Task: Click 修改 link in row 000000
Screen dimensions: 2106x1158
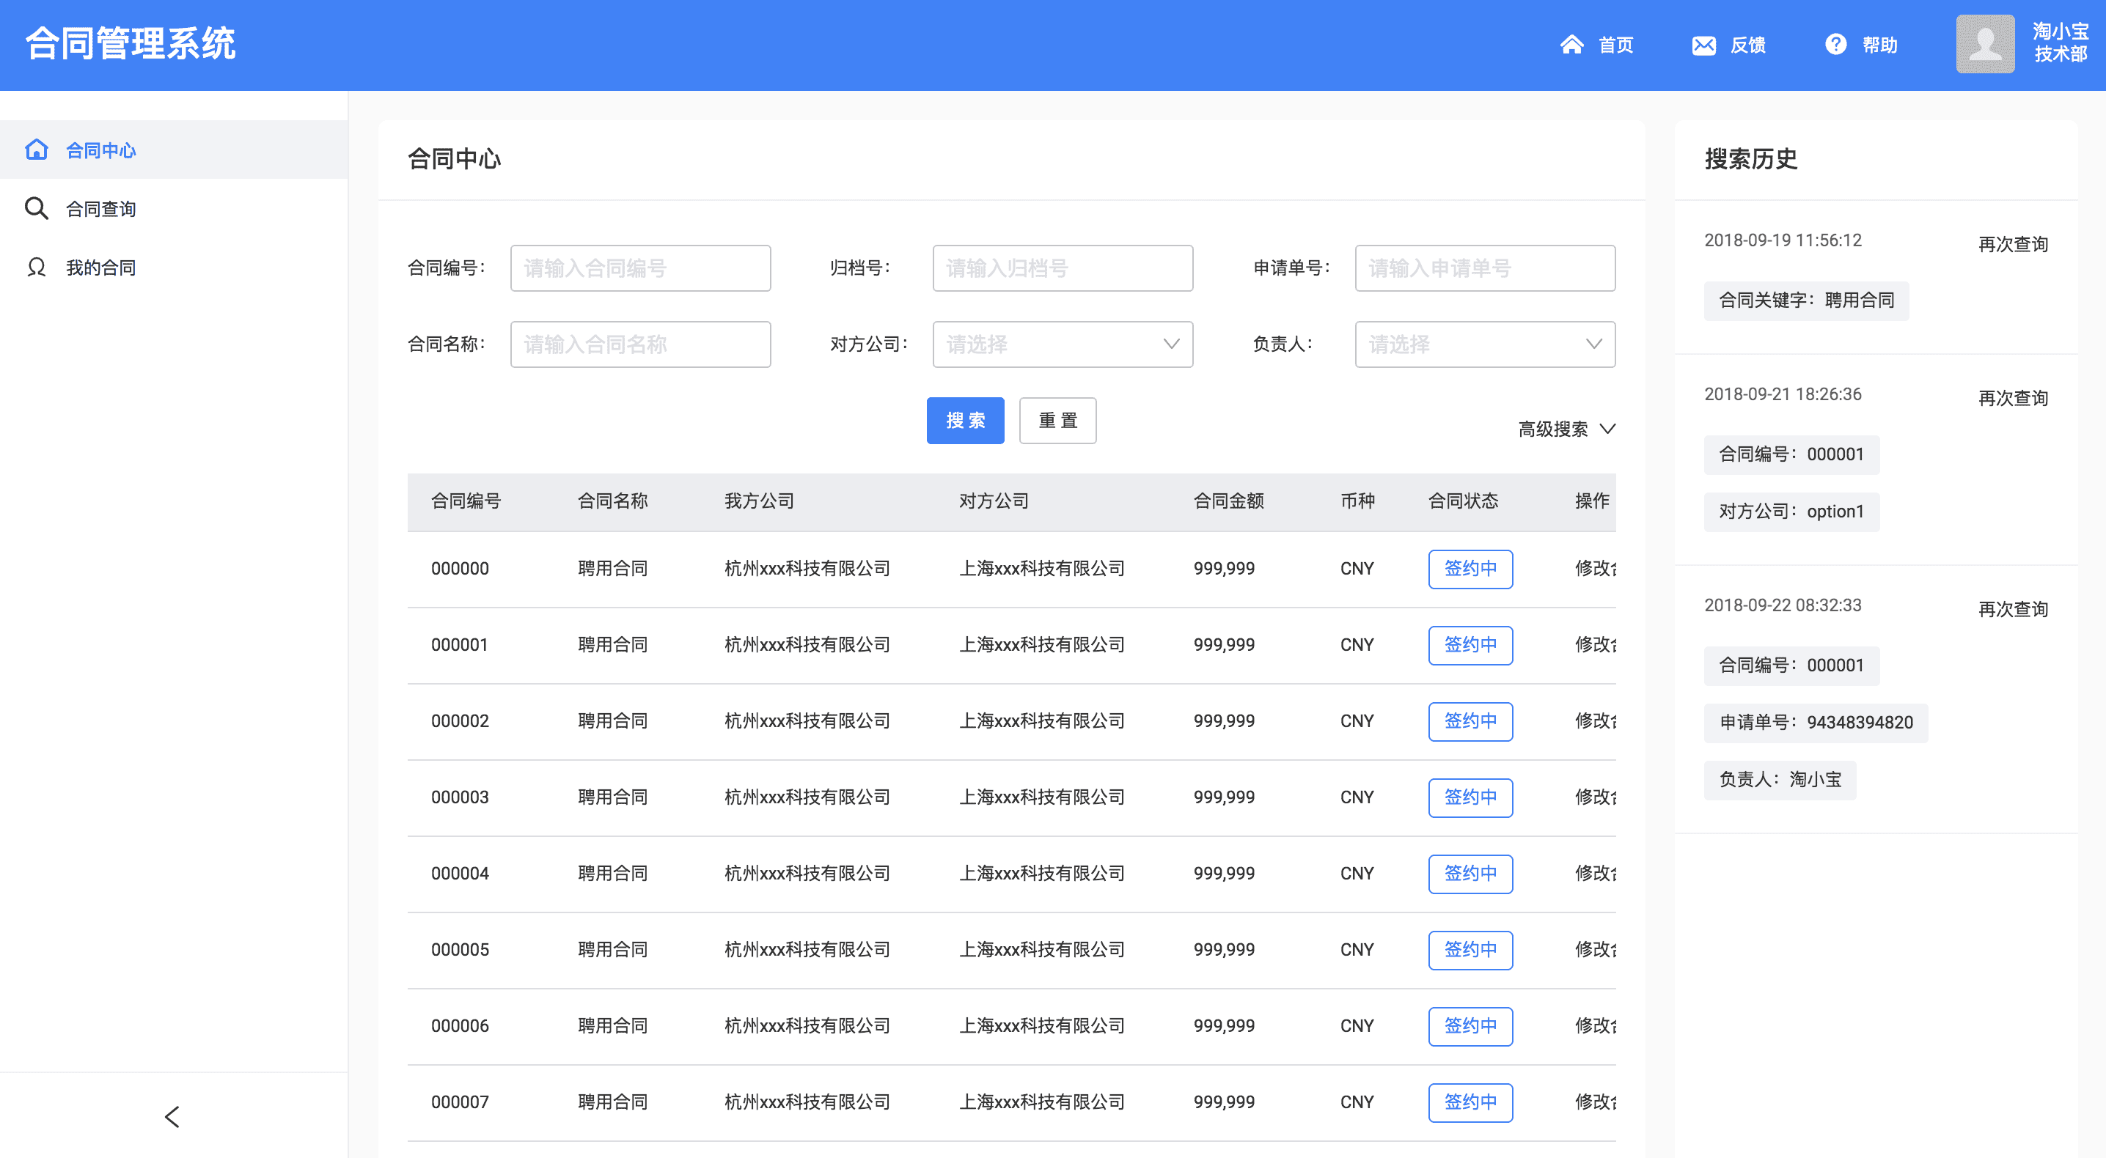Action: [x=1595, y=569]
